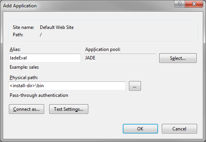
Task: Open help with the question mark button
Action: [179, 4]
